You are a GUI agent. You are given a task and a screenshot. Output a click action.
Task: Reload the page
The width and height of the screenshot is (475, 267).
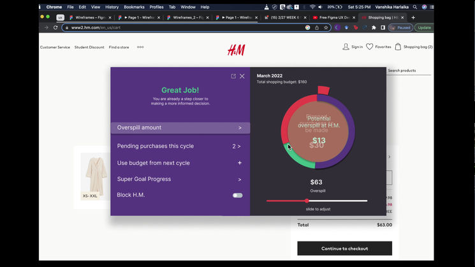tap(55, 27)
